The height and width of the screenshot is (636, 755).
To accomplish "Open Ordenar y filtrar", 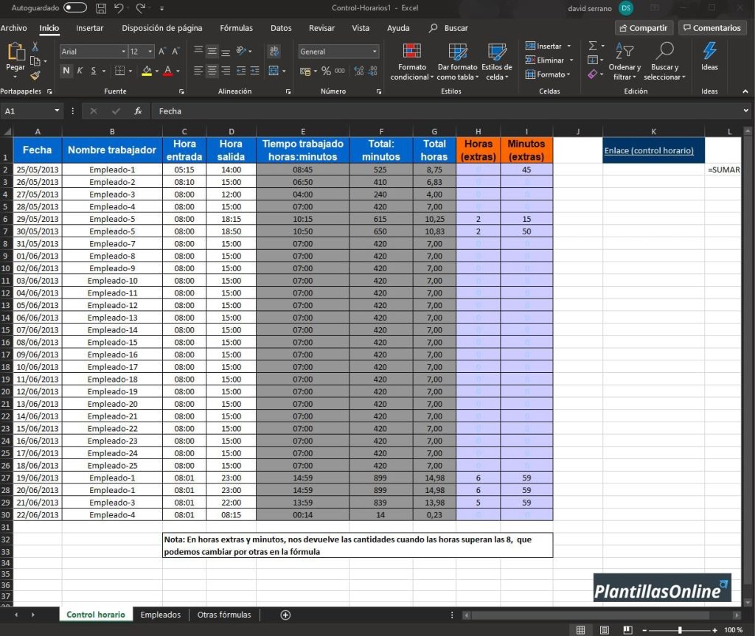I will (x=624, y=62).
